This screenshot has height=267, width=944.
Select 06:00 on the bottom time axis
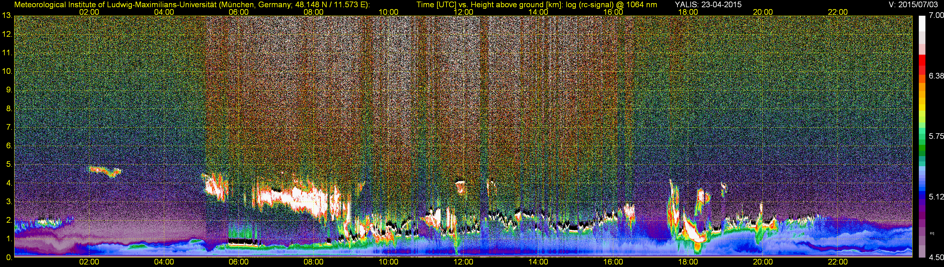click(x=239, y=262)
